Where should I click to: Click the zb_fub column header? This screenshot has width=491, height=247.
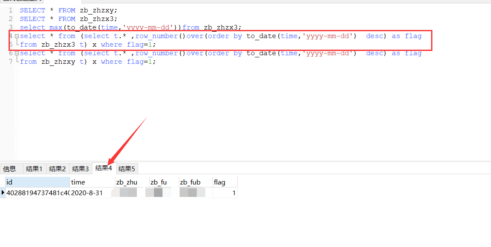(196, 182)
